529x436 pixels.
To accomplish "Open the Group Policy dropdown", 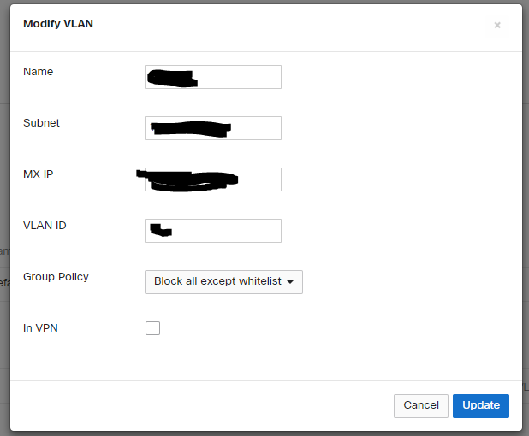I will (223, 281).
